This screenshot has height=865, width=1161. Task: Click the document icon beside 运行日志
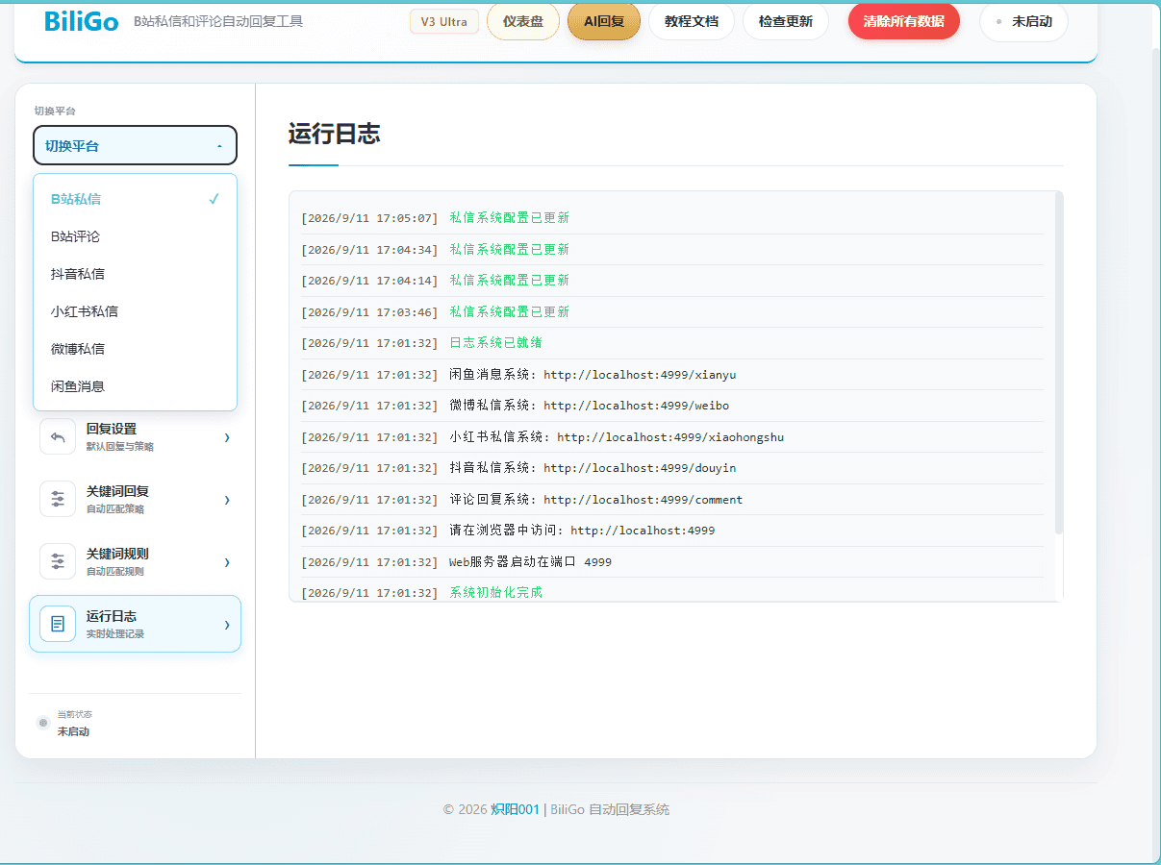(x=58, y=624)
